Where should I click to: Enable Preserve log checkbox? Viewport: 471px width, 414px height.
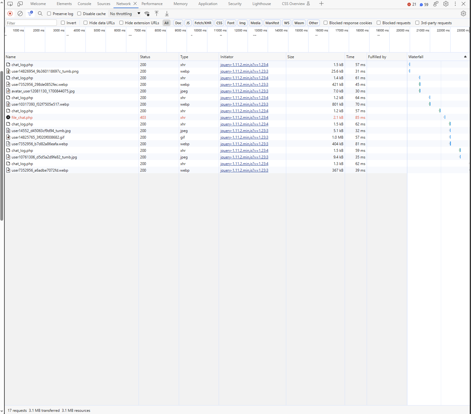point(49,14)
